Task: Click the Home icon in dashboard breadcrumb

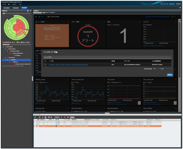Action: click(40, 17)
